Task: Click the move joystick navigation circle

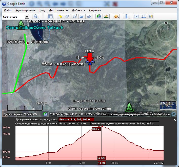Action: pos(166,50)
